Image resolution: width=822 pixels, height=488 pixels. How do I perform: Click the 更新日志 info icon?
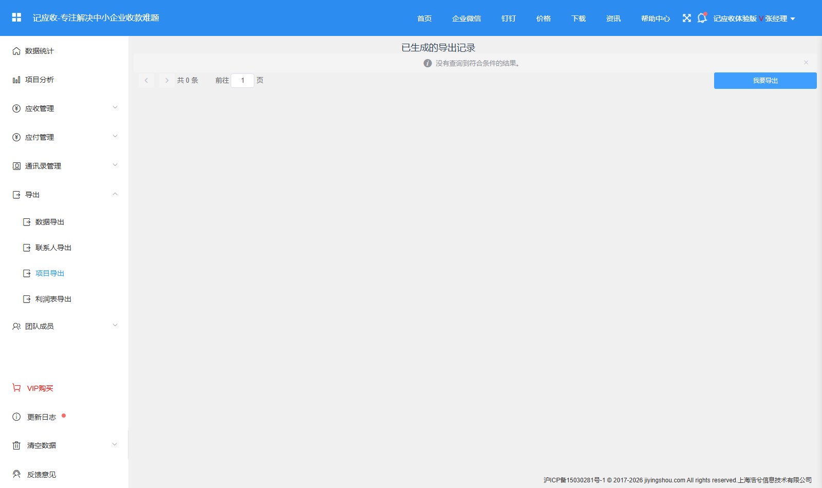click(x=16, y=417)
